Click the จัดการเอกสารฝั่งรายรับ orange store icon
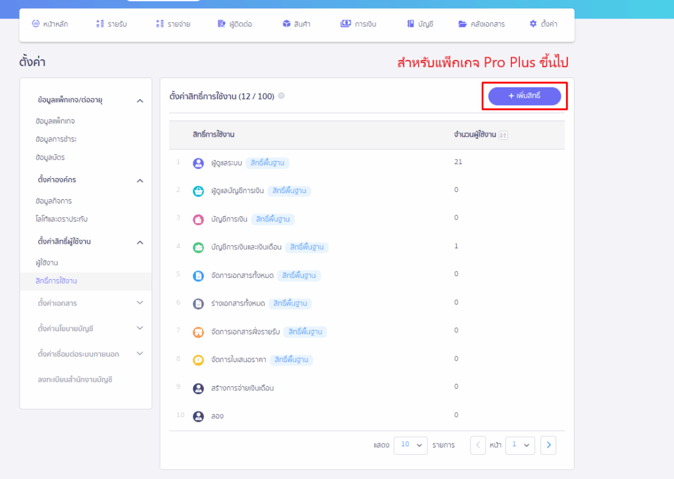The height and width of the screenshot is (479, 674). click(x=198, y=332)
